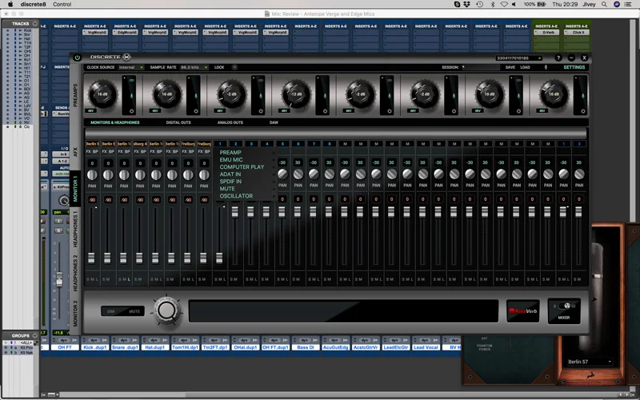Click the link icon atop first preamp meter
The image size is (640, 400).
click(131, 81)
